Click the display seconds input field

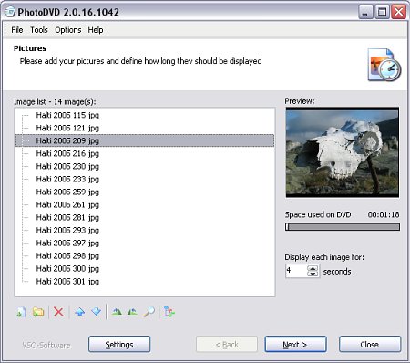point(296,271)
